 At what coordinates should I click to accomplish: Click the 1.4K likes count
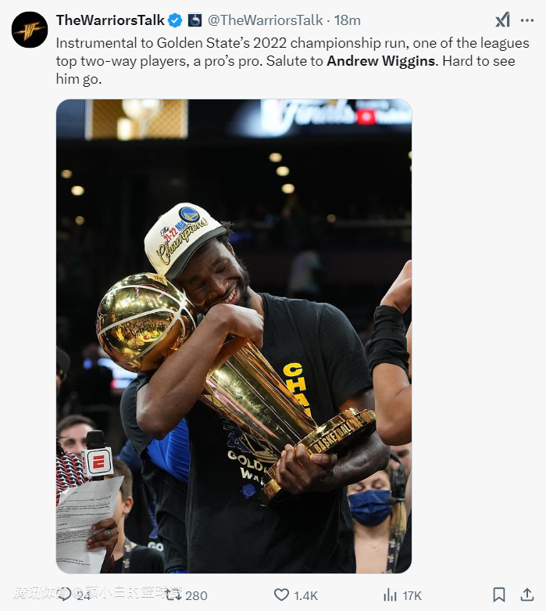306,595
